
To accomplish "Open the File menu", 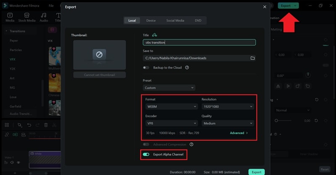I will click(51, 5).
